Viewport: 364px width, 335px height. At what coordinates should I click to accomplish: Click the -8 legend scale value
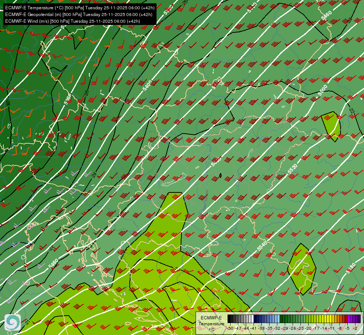point(339,328)
